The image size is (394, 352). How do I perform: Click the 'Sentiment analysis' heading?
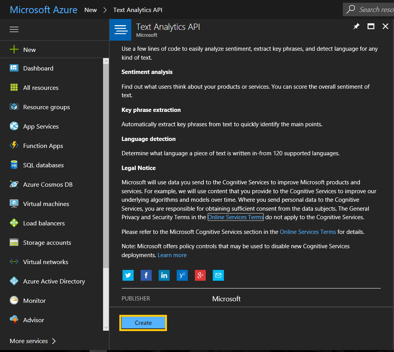tap(147, 72)
